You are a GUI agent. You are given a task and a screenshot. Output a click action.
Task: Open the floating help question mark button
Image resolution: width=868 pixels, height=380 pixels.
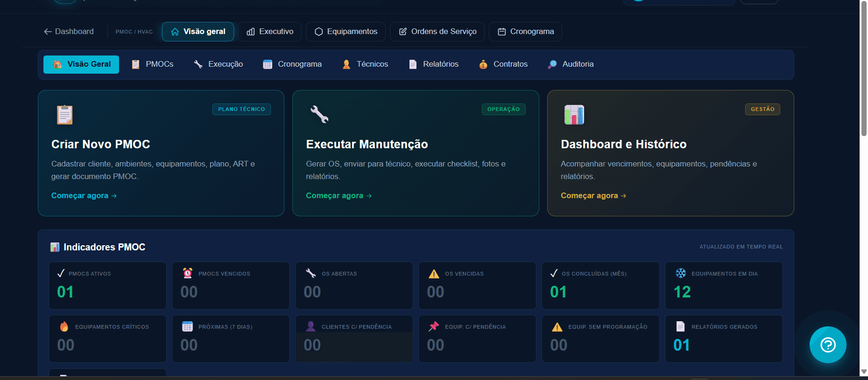coord(828,345)
